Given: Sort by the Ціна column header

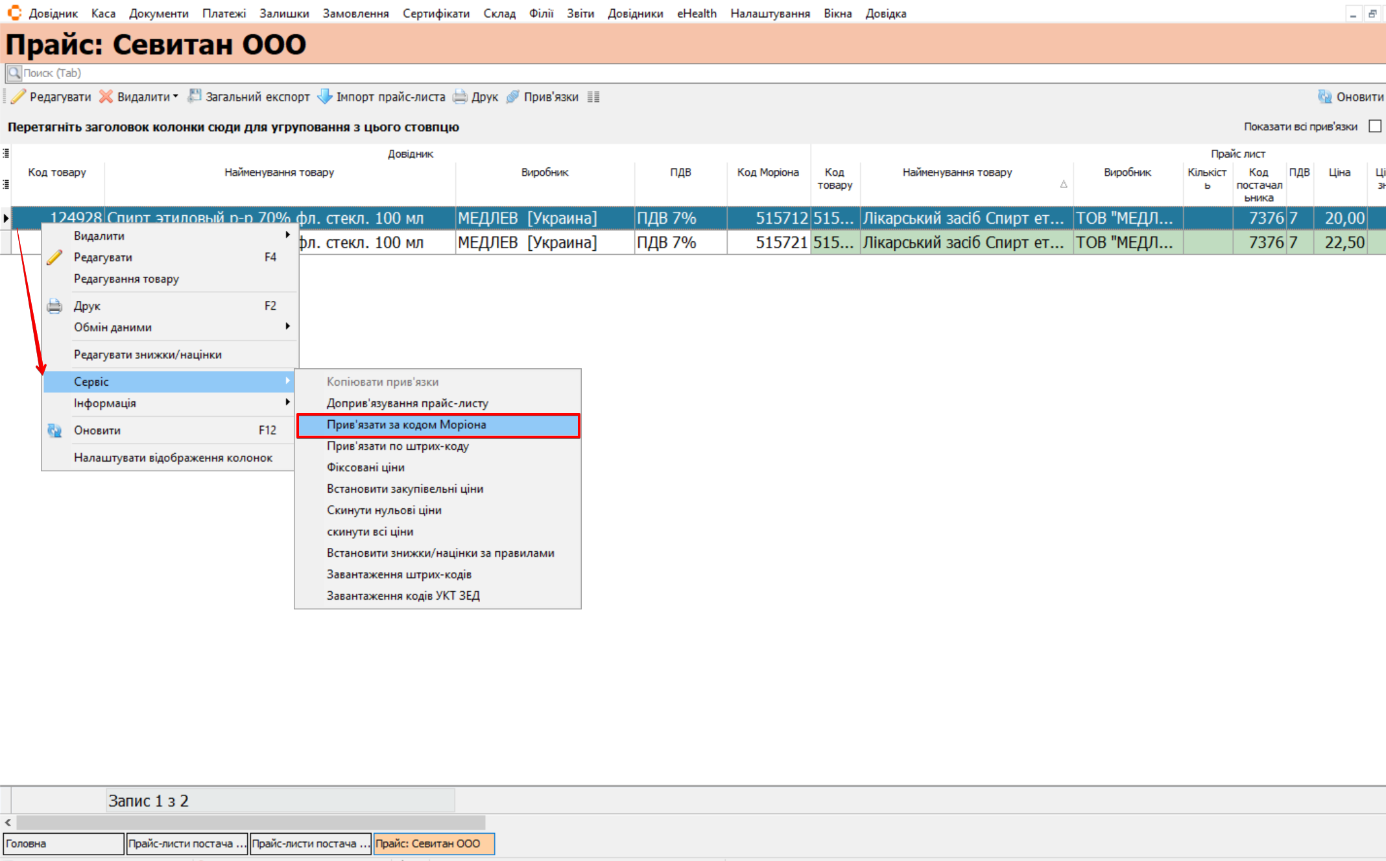Looking at the screenshot, I should 1339,172.
